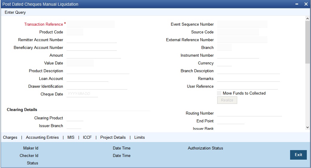Open the ICCF tab
The width and height of the screenshot is (311, 168).
87,138
